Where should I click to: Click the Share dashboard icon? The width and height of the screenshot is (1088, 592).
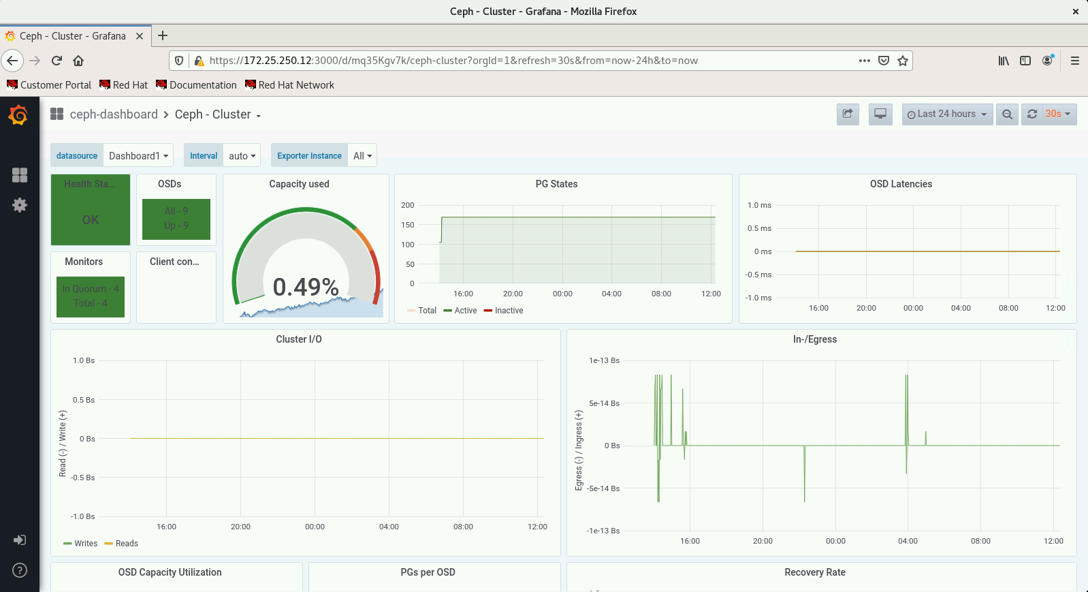point(848,114)
